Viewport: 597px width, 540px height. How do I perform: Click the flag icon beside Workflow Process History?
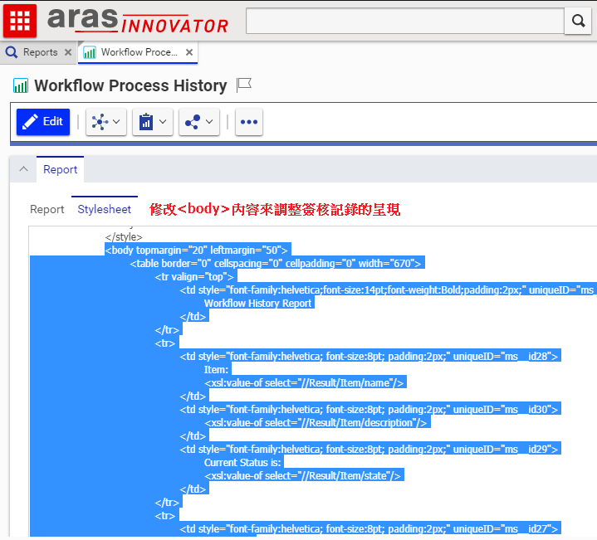pyautogui.click(x=244, y=85)
